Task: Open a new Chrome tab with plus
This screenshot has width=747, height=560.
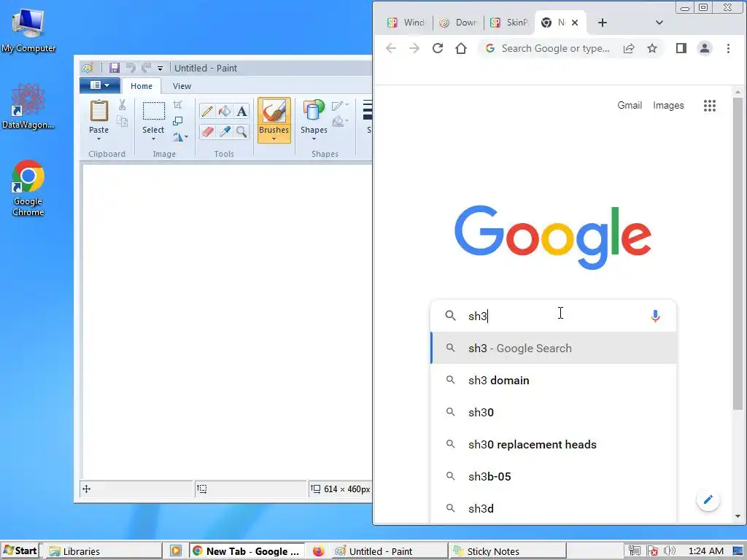Action: coord(602,23)
